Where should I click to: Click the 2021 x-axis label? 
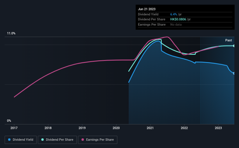click(x=150, y=128)
